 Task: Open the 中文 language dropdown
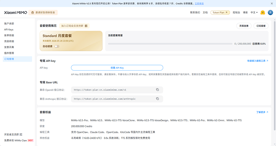pos(254,12)
